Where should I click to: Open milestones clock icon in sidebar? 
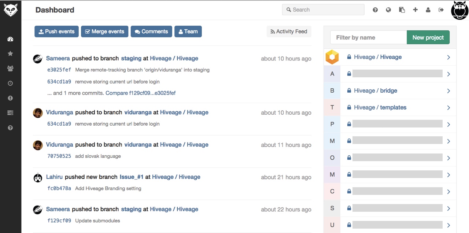10,83
